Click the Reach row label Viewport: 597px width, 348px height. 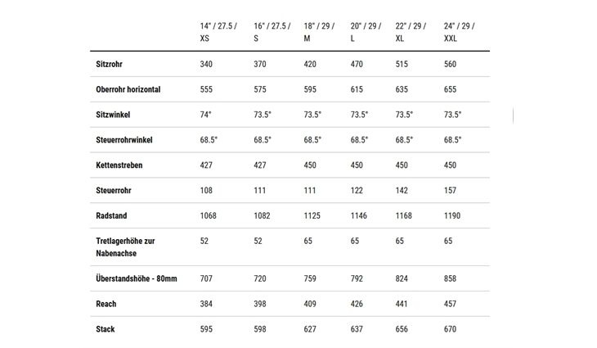(106, 304)
